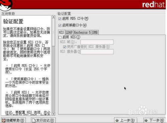Toggle 使用广播查找 NIS 服务器 checkbox

(64, 47)
